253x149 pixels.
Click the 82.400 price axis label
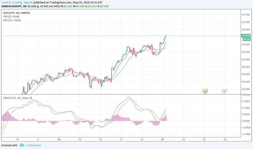coord(246,82)
